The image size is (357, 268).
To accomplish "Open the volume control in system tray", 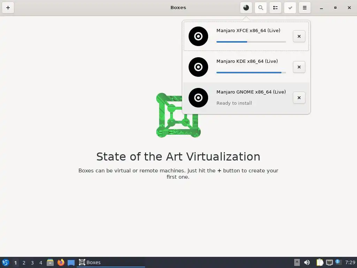I will (307, 262).
